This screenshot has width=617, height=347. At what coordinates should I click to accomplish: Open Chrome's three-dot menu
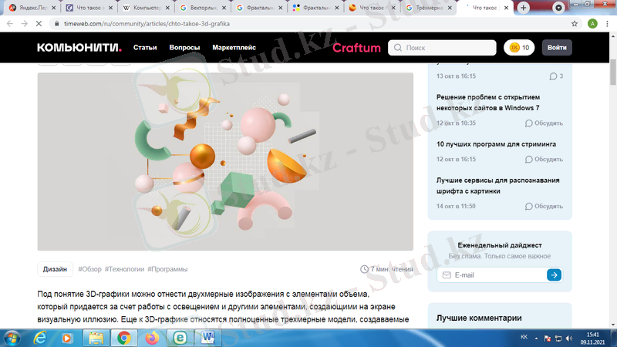tap(607, 24)
